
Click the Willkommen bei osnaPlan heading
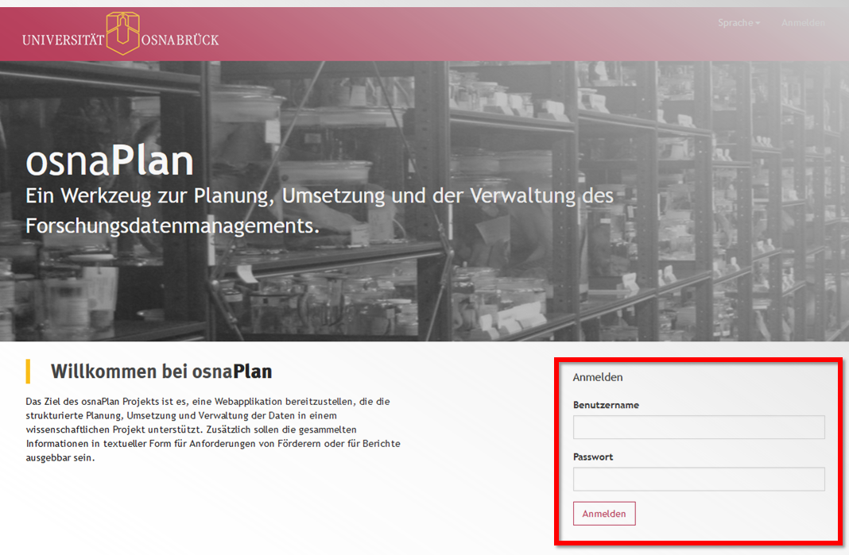pos(161,371)
